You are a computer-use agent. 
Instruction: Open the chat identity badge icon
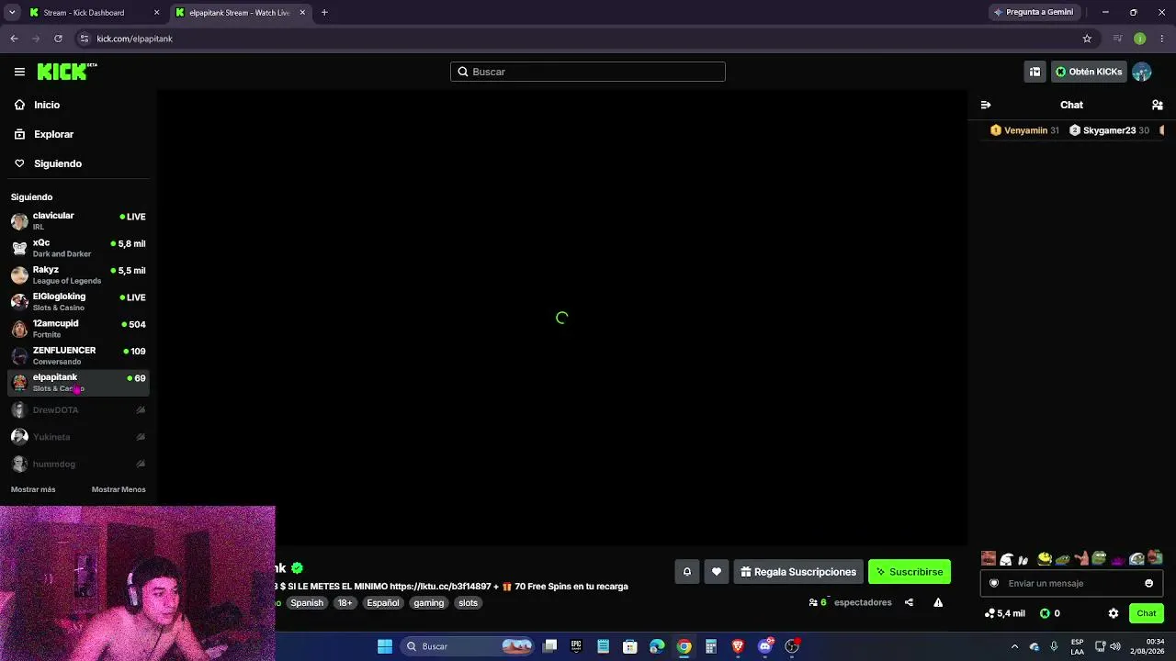994,583
